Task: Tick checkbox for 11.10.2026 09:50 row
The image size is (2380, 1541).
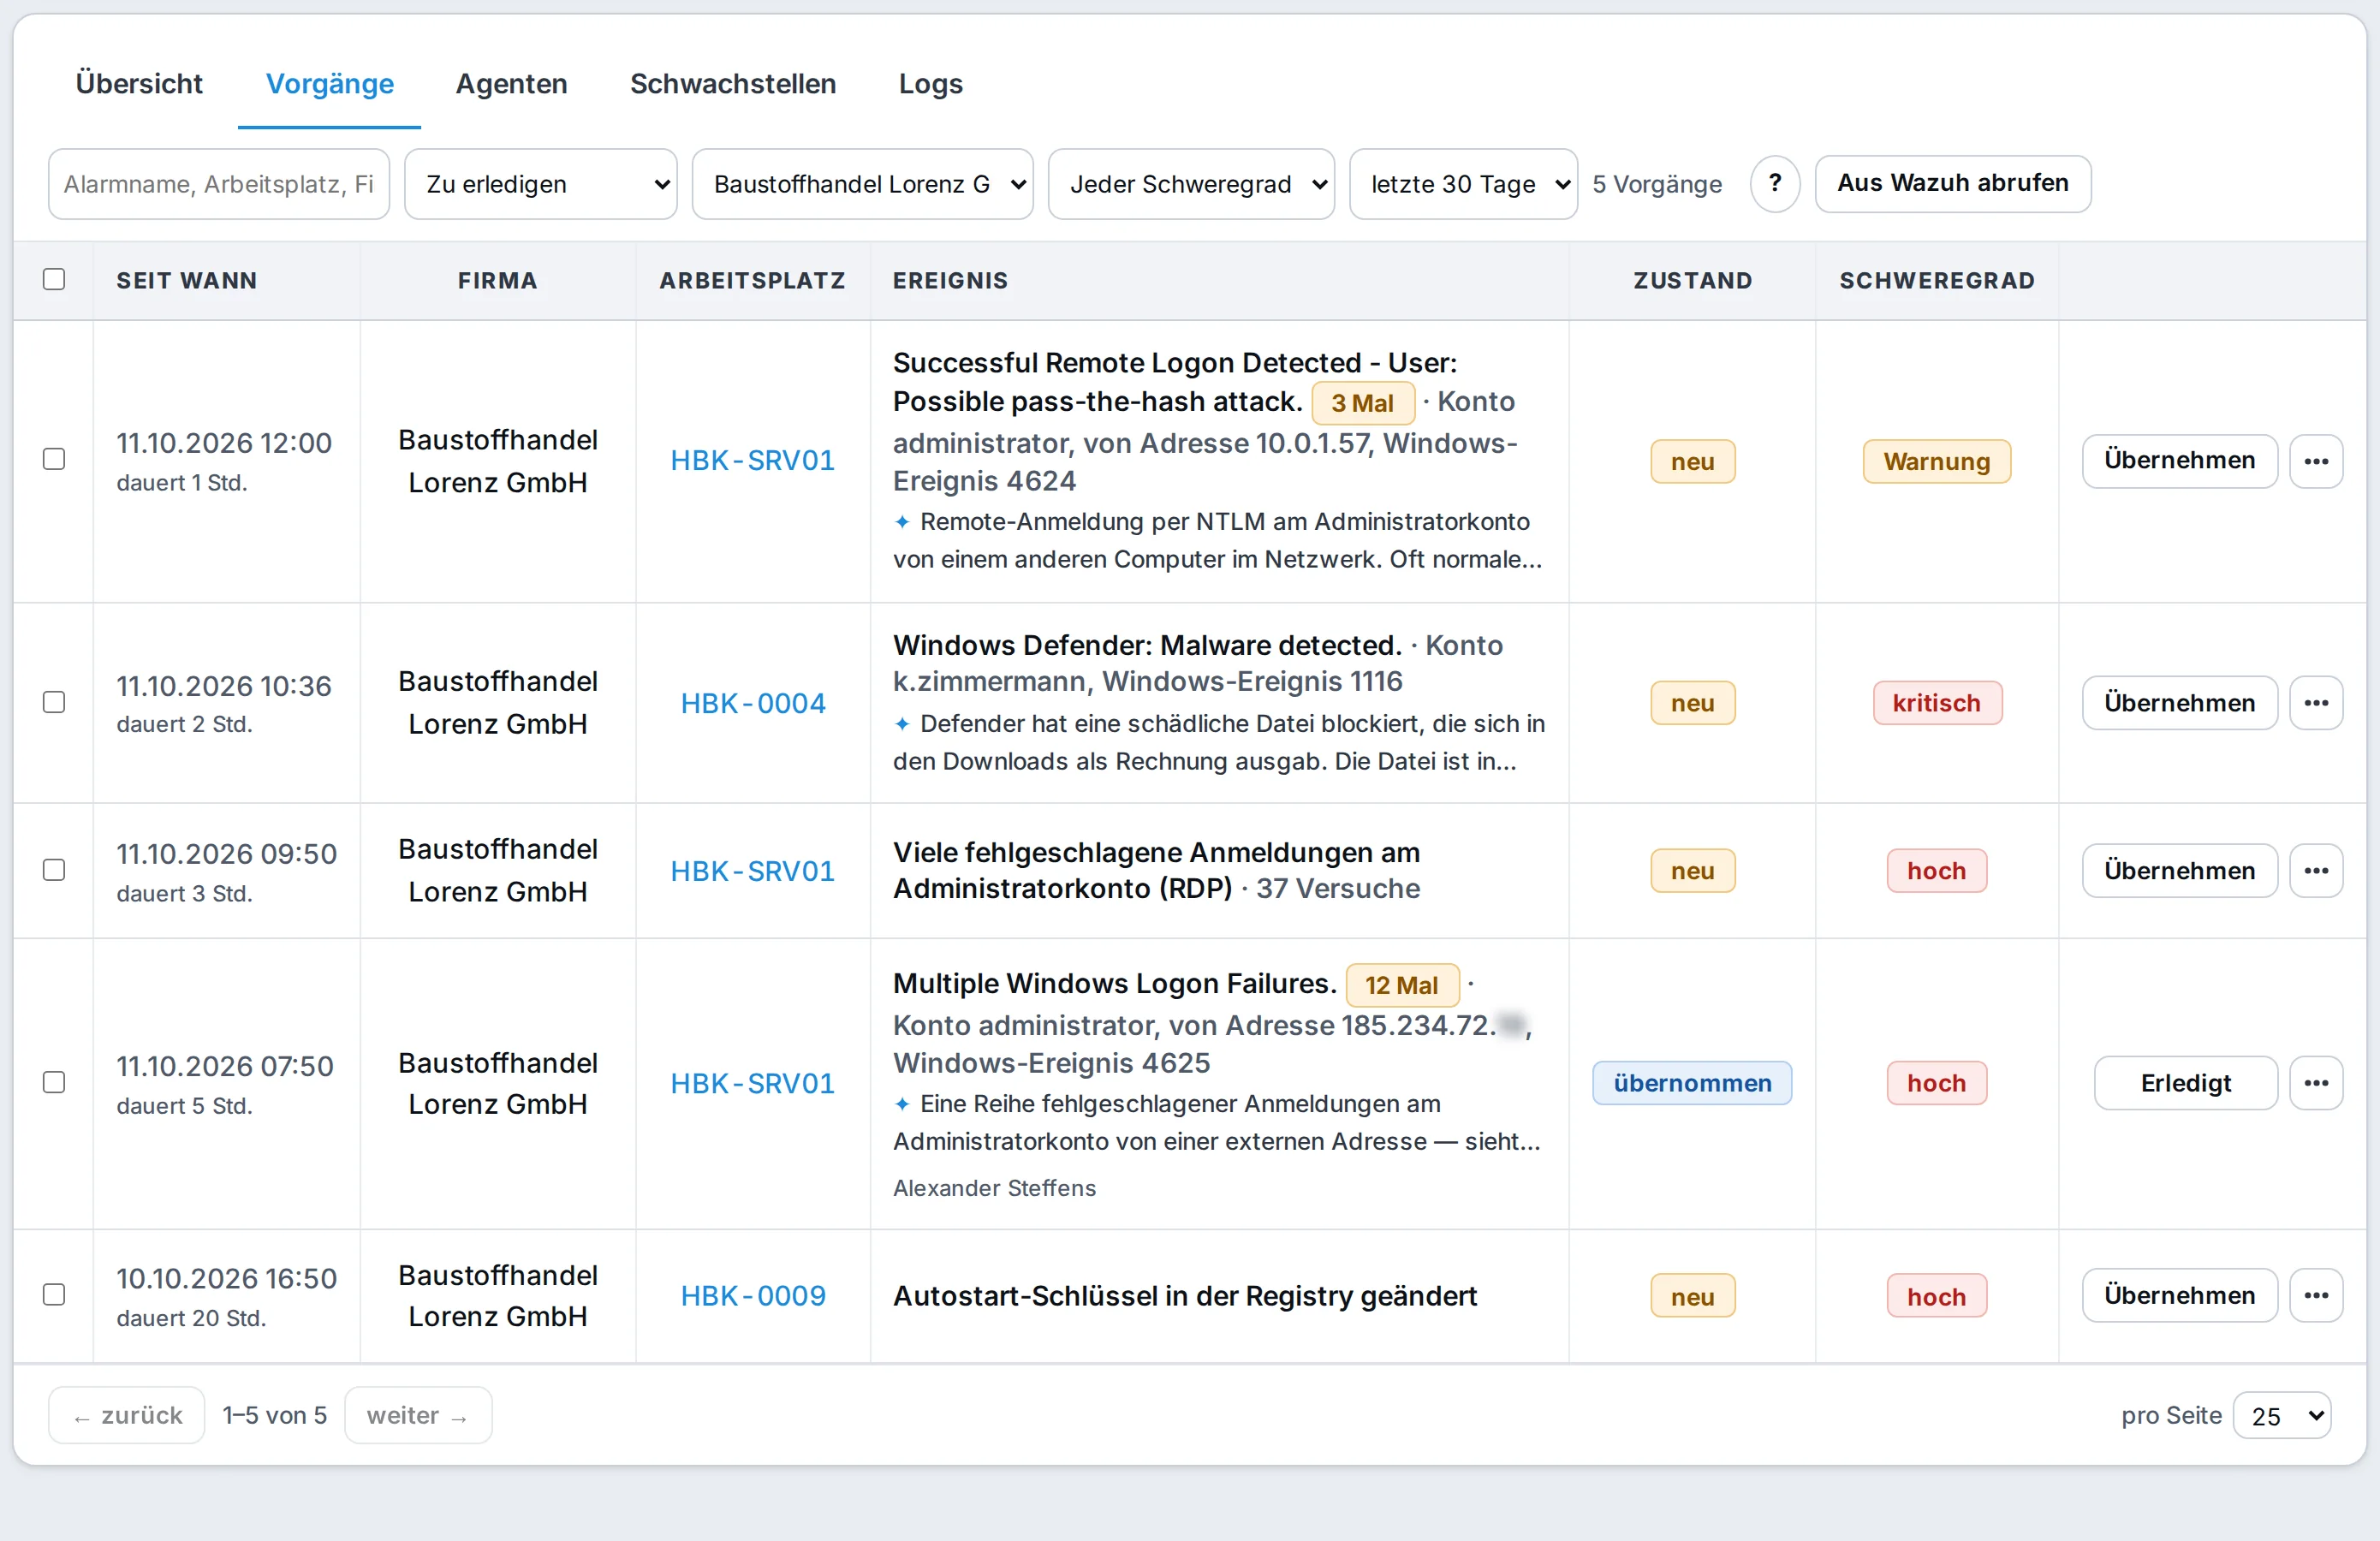Action: pos(54,870)
